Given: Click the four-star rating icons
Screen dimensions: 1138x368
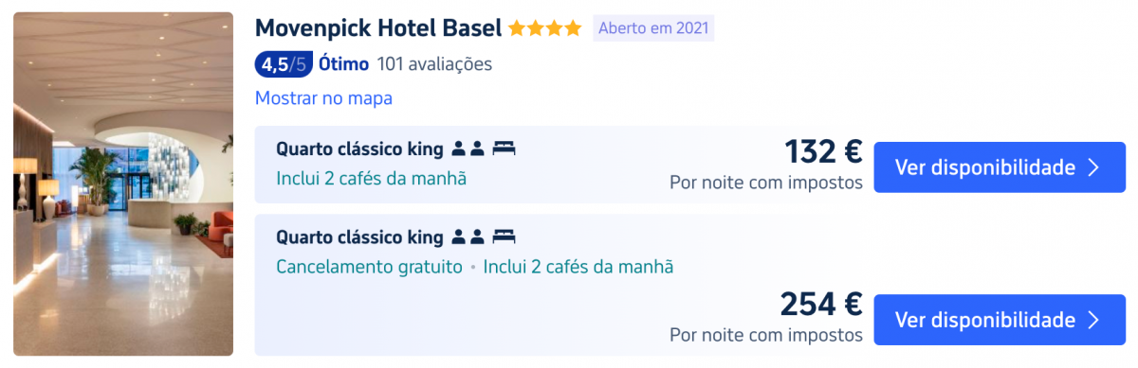Looking at the screenshot, I should (x=545, y=28).
